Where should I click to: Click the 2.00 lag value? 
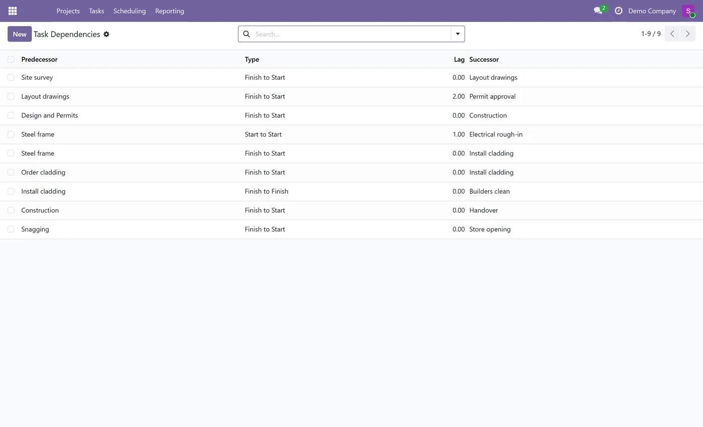(458, 96)
